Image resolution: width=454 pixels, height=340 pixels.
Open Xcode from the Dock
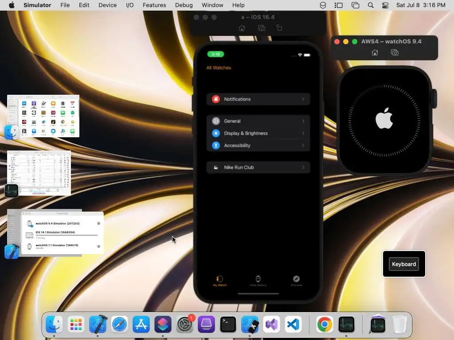(98, 324)
